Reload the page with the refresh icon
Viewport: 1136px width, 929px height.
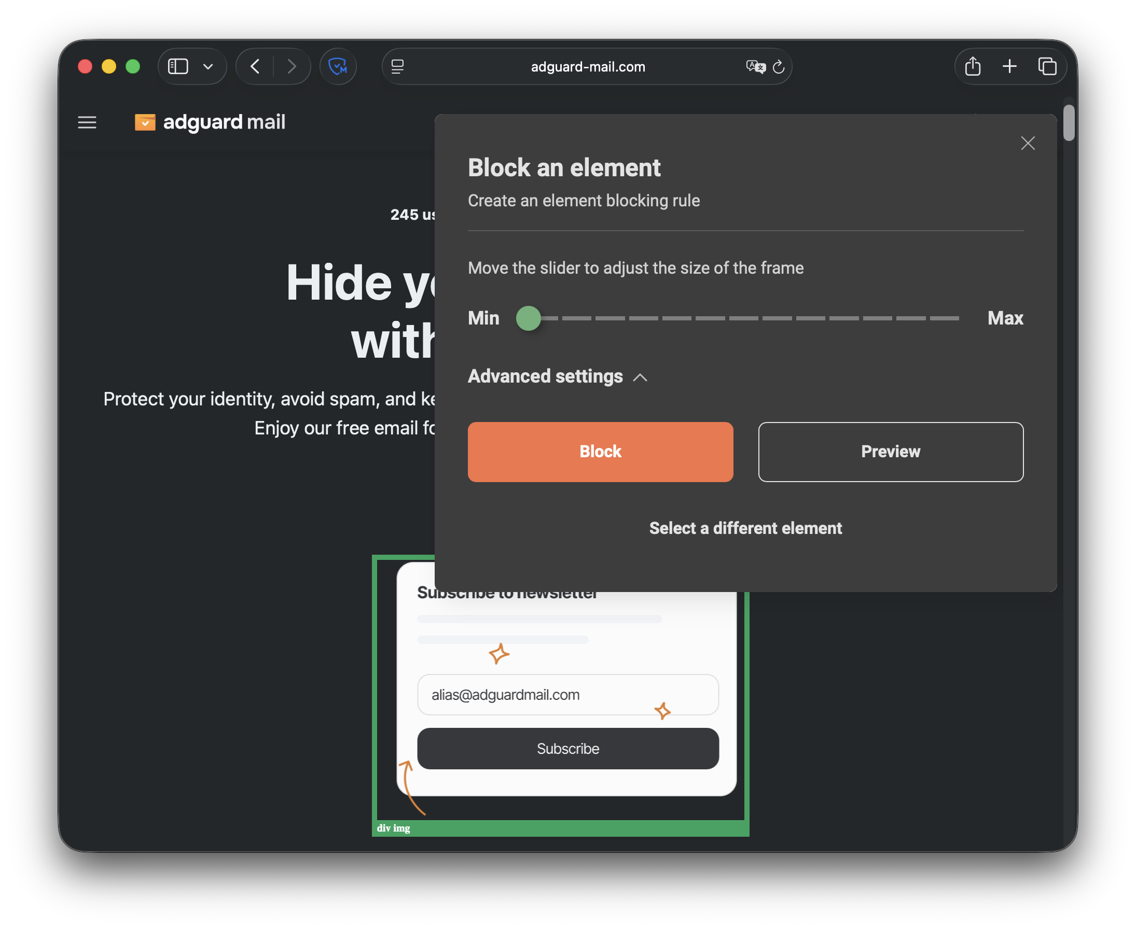[x=779, y=66]
